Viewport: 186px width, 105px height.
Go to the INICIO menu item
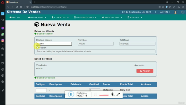pos(15,17)
